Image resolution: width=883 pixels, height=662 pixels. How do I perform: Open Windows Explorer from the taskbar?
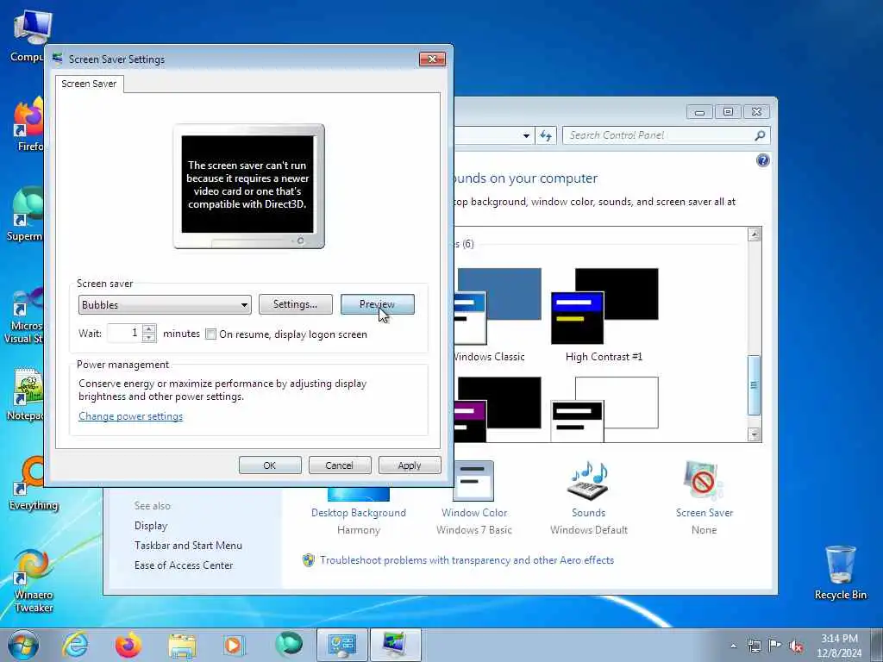coord(182,645)
